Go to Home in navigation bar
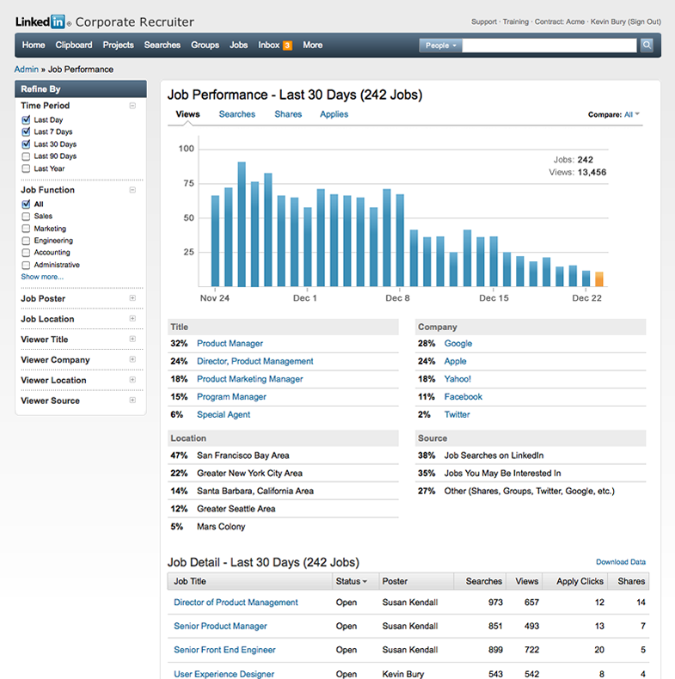This screenshot has width=675, height=679. click(34, 45)
